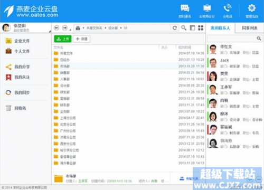Switch to the 常用联系人 tab
The height and width of the screenshot is (190, 264).
[x=220, y=28]
